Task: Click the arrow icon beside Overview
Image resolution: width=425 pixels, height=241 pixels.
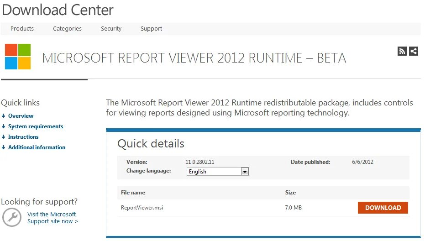Action: pyautogui.click(x=3, y=116)
